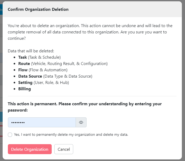Click "(Vehicle, Routing Result, & Configuration)" description

[x=69, y=63]
